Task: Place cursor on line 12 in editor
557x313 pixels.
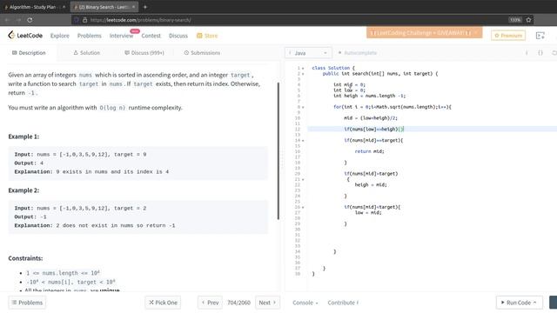Action: (x=432, y=130)
